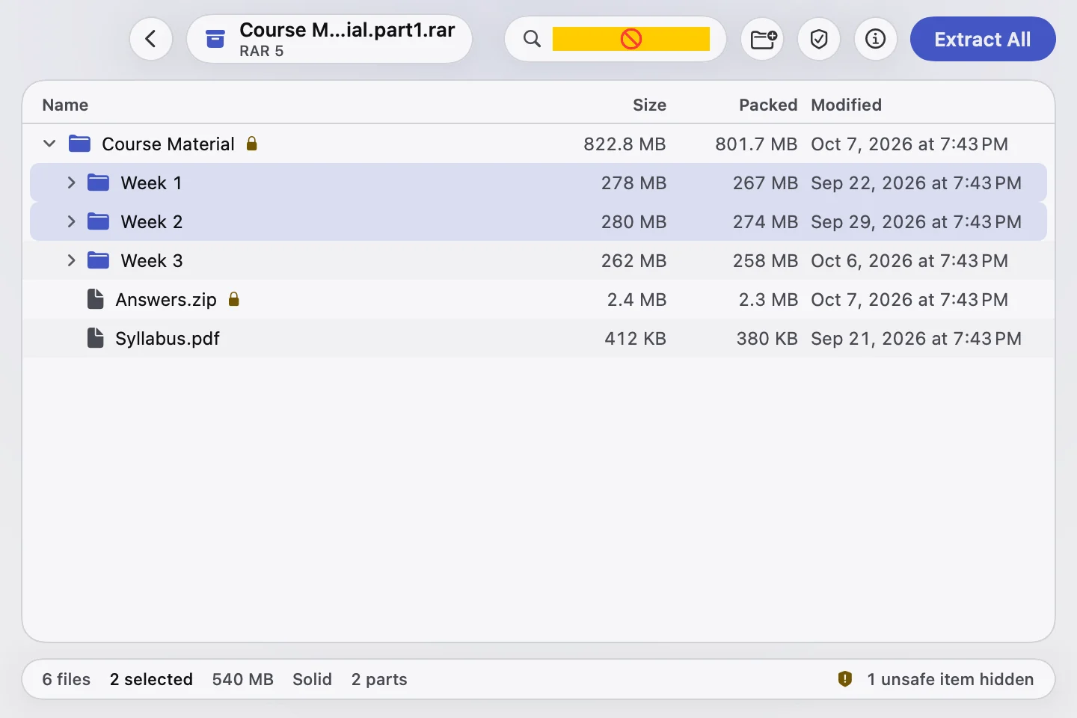
Task: Click the 6 files status text
Action: (66, 679)
